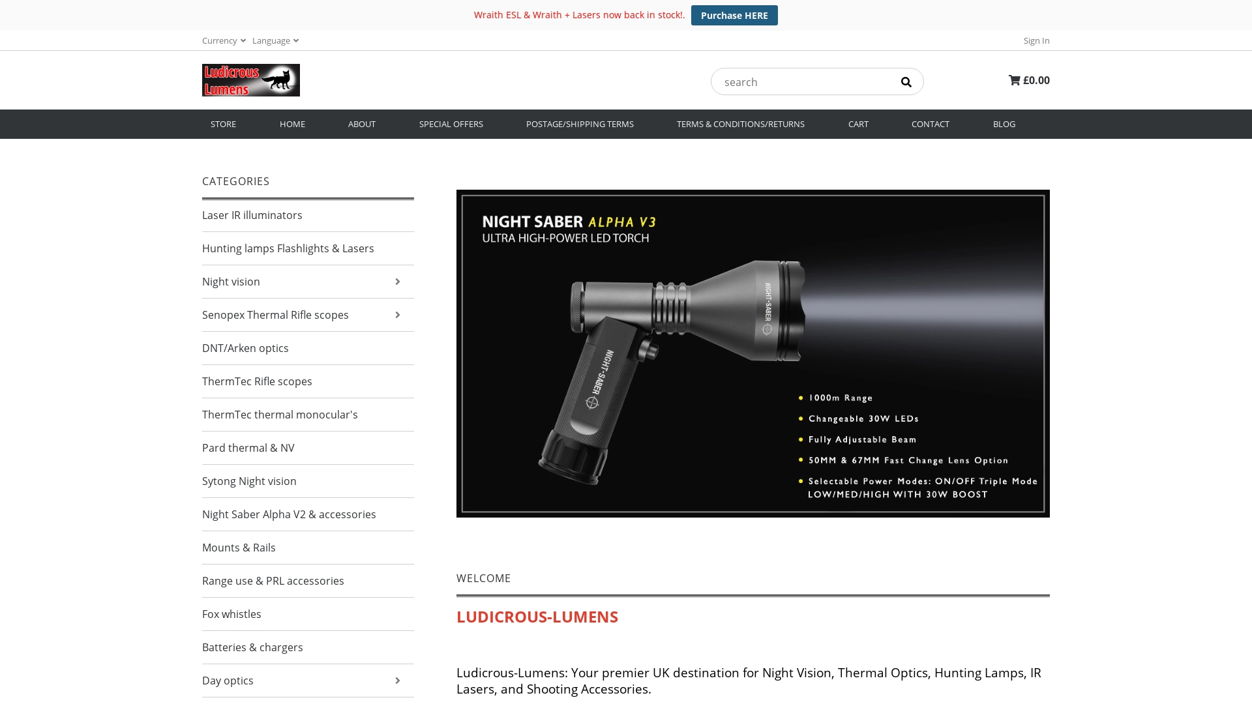Image resolution: width=1252 pixels, height=704 pixels.
Task: Expand the Day optics category arrow
Action: [x=397, y=680]
